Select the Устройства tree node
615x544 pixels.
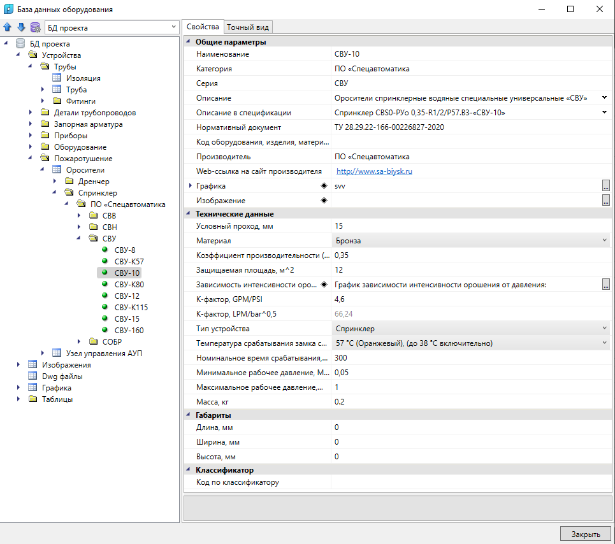point(61,55)
